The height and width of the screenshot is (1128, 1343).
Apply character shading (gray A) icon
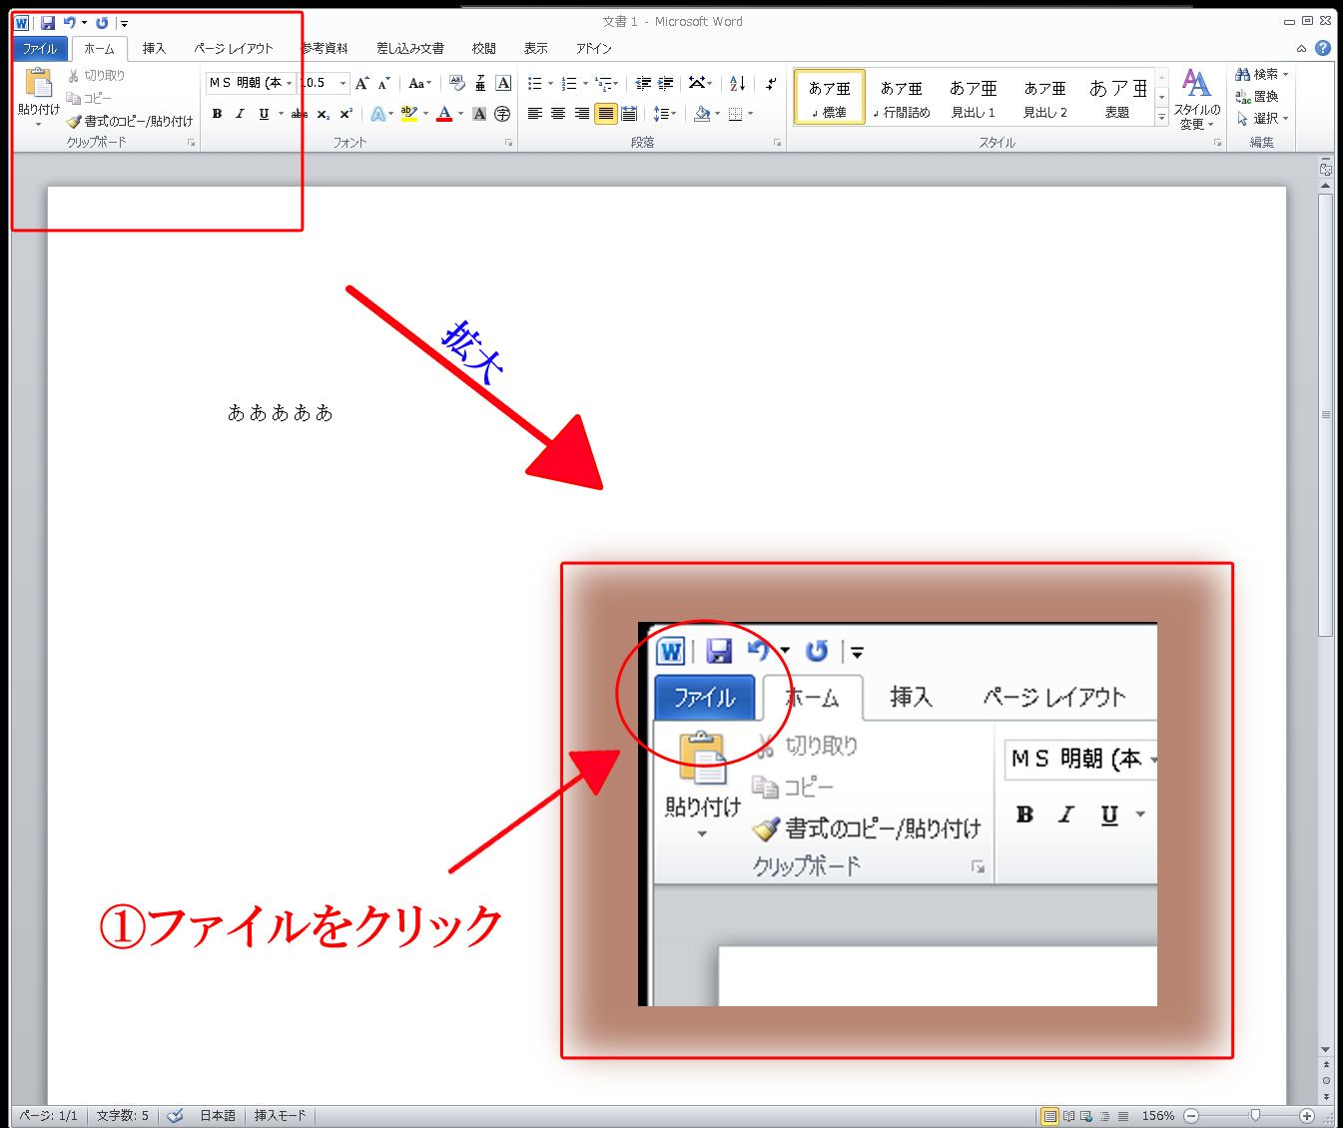479,114
